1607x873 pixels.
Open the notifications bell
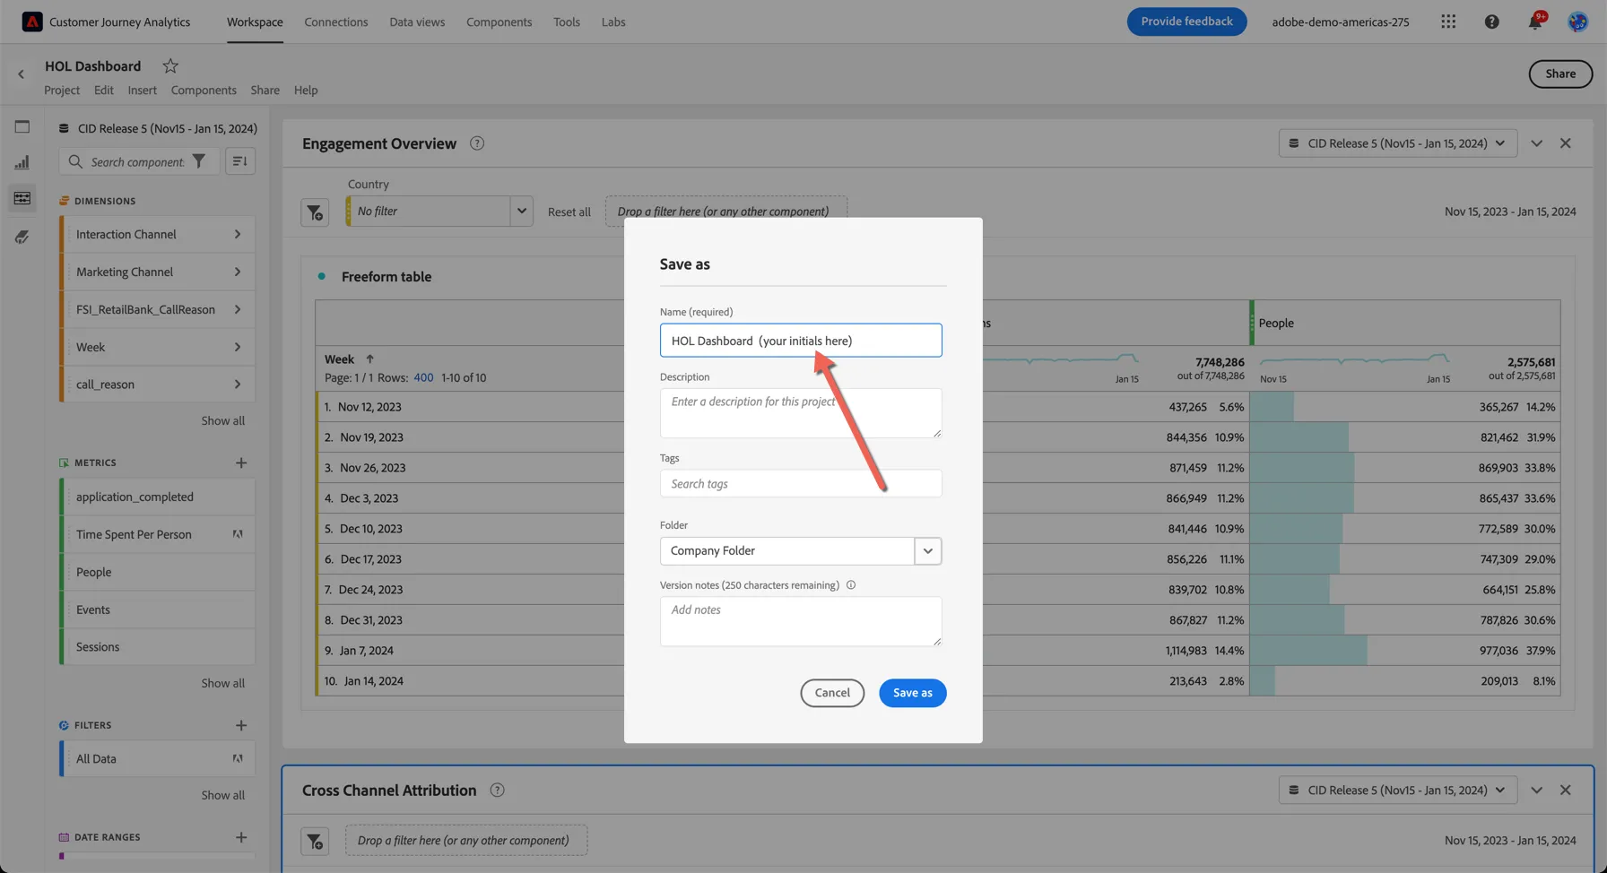click(x=1535, y=22)
